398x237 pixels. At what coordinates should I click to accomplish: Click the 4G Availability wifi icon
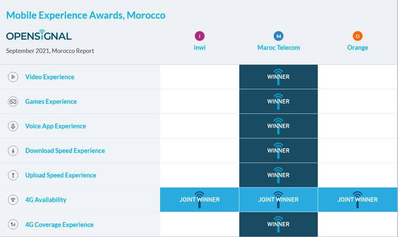[13, 200]
